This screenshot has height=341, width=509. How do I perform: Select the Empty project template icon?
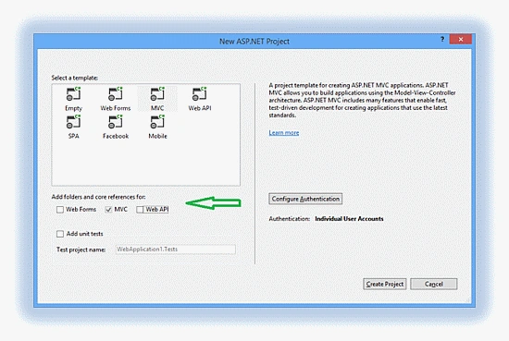(73, 93)
